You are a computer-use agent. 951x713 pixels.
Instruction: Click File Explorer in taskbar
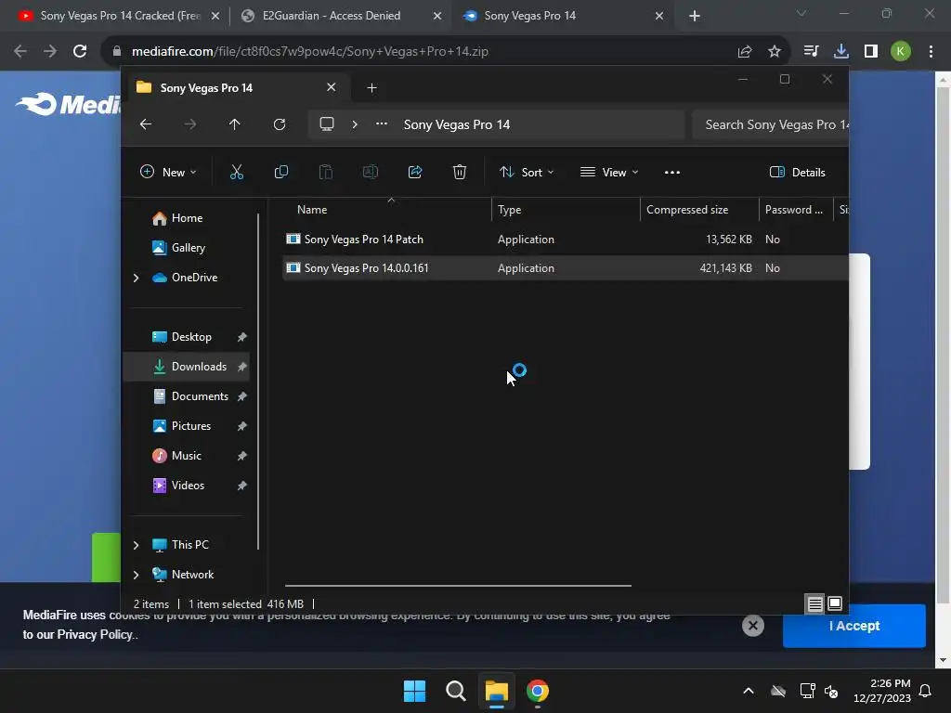(496, 691)
